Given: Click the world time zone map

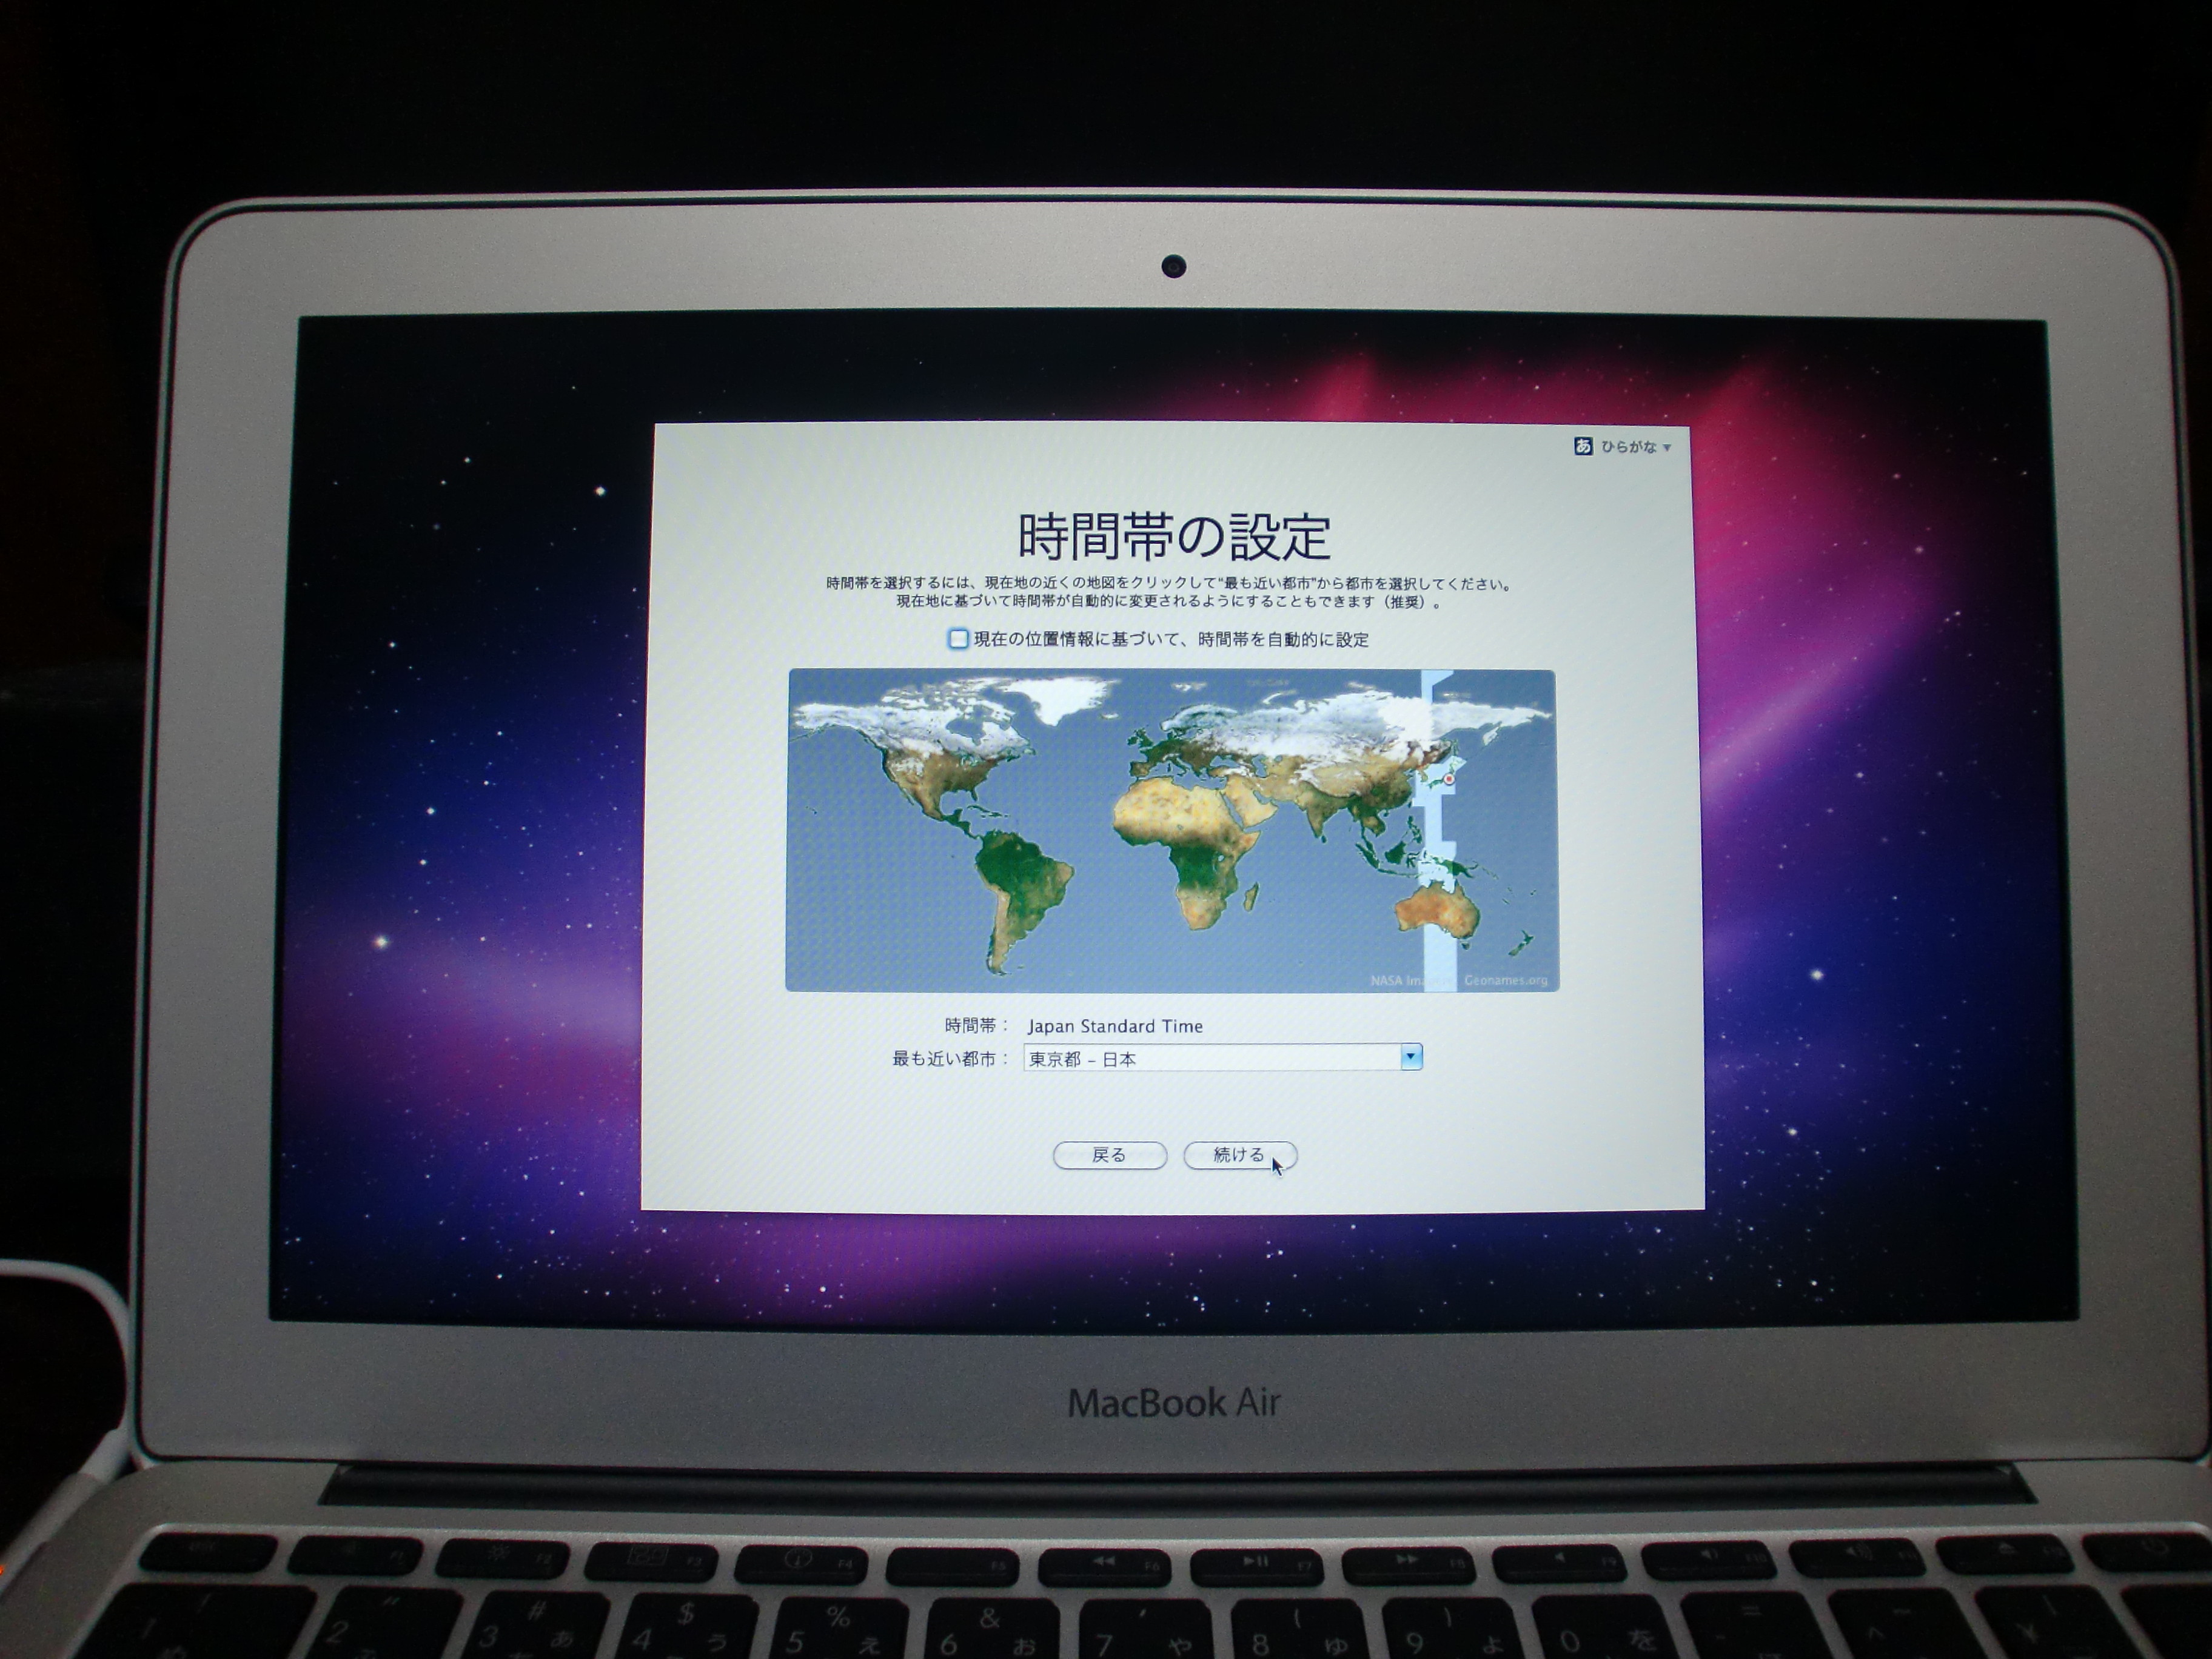Looking at the screenshot, I should 1171,830.
